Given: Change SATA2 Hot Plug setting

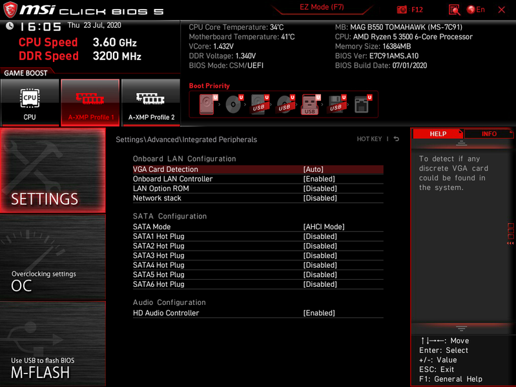Looking at the screenshot, I should coord(258,246).
